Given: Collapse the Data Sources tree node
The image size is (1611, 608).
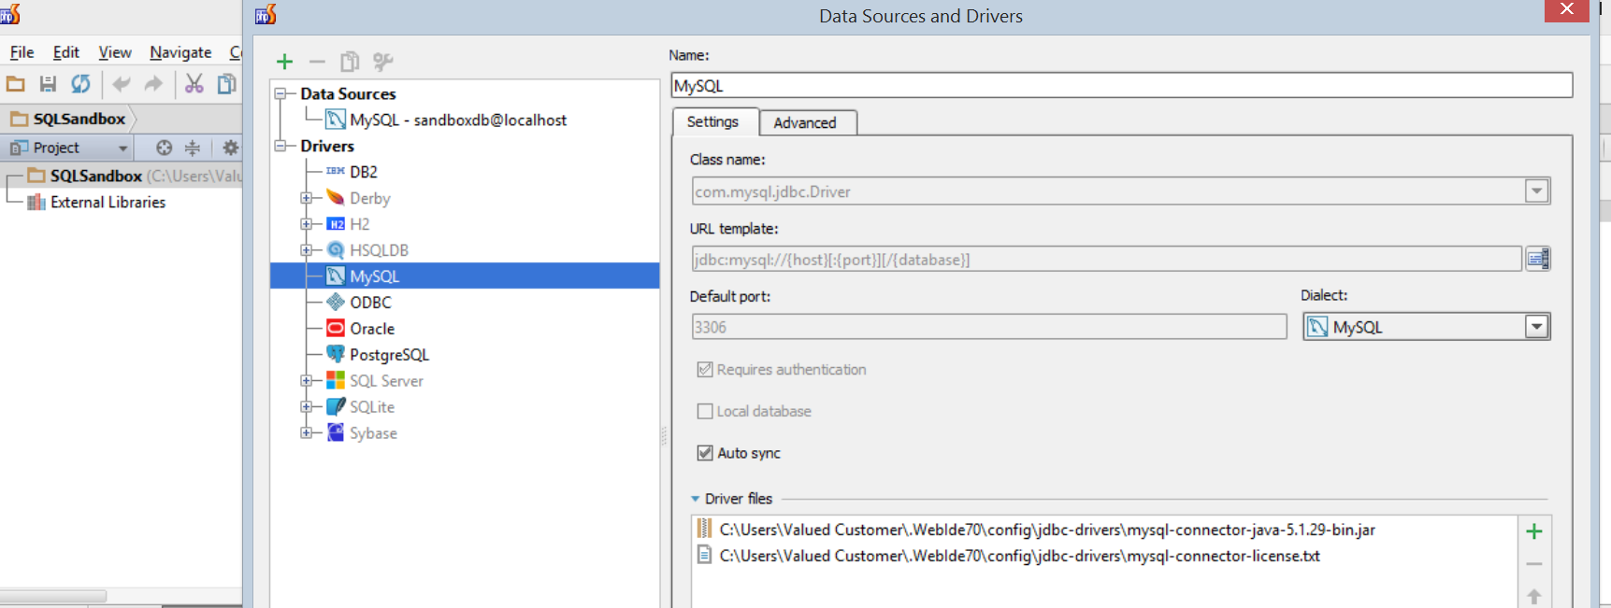Looking at the screenshot, I should point(280,93).
